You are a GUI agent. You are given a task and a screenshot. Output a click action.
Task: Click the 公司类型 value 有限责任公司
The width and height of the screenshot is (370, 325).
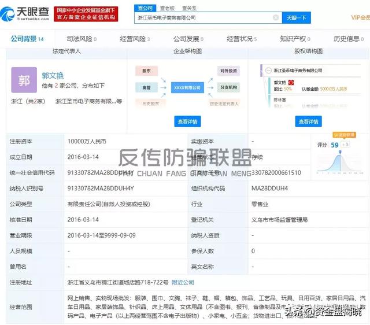[x=109, y=204]
